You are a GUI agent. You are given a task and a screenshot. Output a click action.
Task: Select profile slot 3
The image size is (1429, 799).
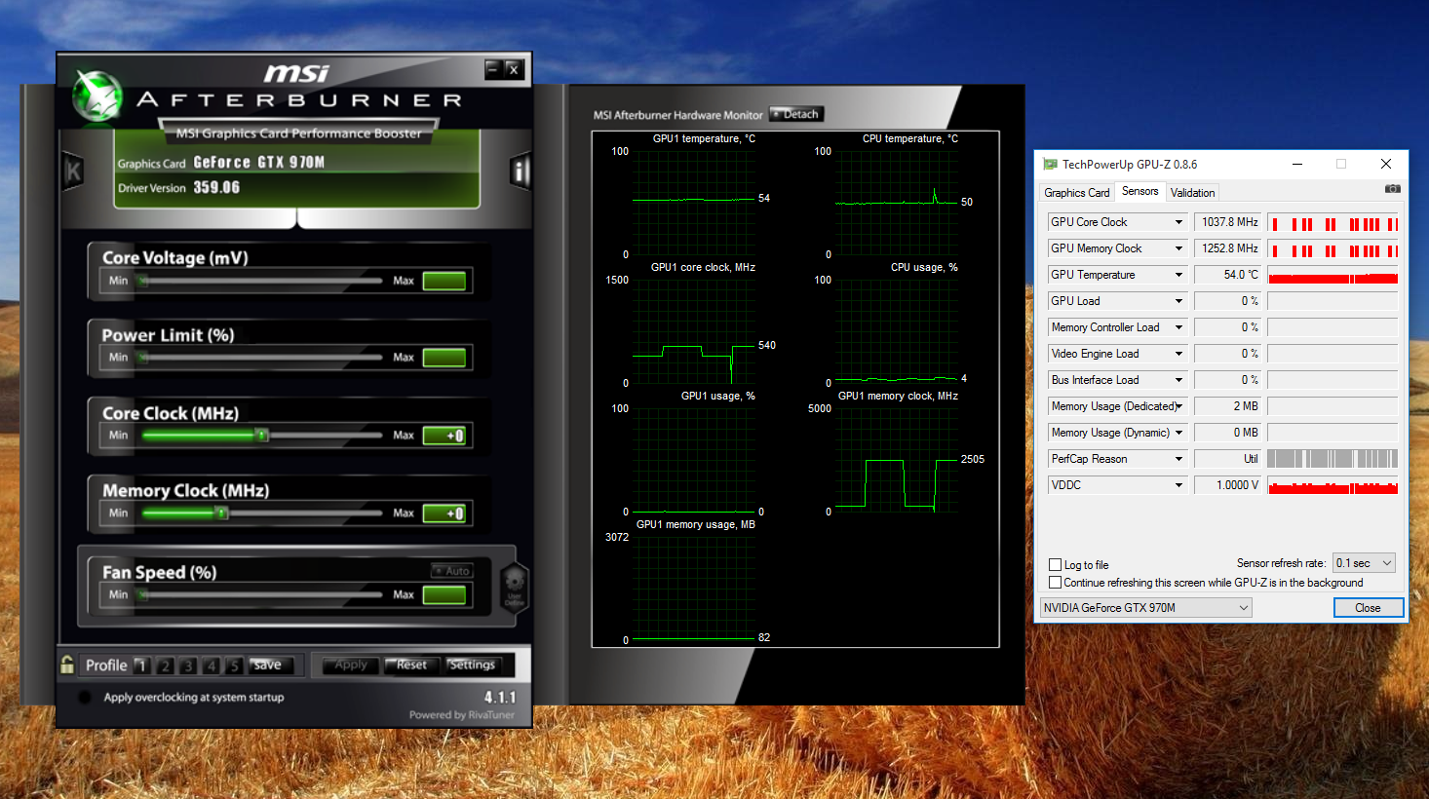pyautogui.click(x=188, y=666)
